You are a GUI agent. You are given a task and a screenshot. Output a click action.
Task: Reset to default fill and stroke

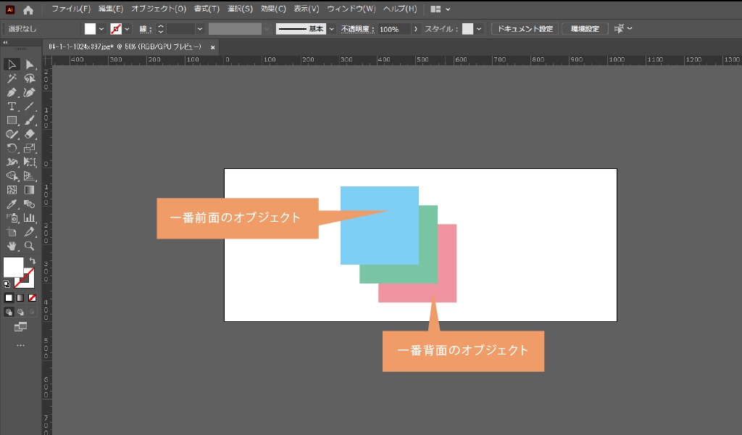coord(7,284)
